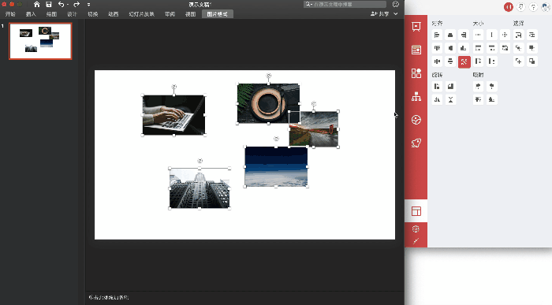Select the active layout tools sidebar icon

point(416,211)
